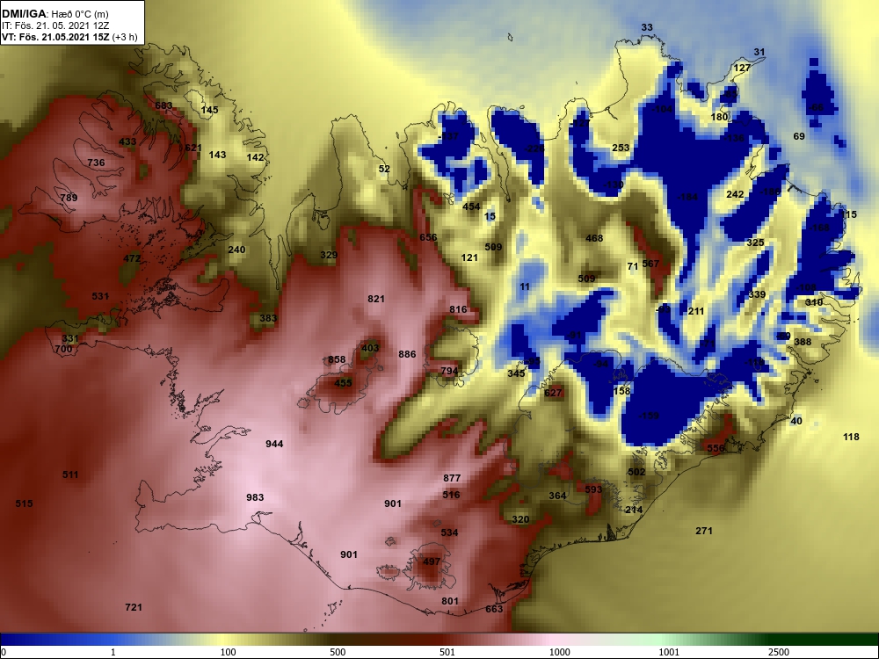Click the 388 value on the east coast
Image resolution: width=879 pixels, height=659 pixels.
pos(803,342)
